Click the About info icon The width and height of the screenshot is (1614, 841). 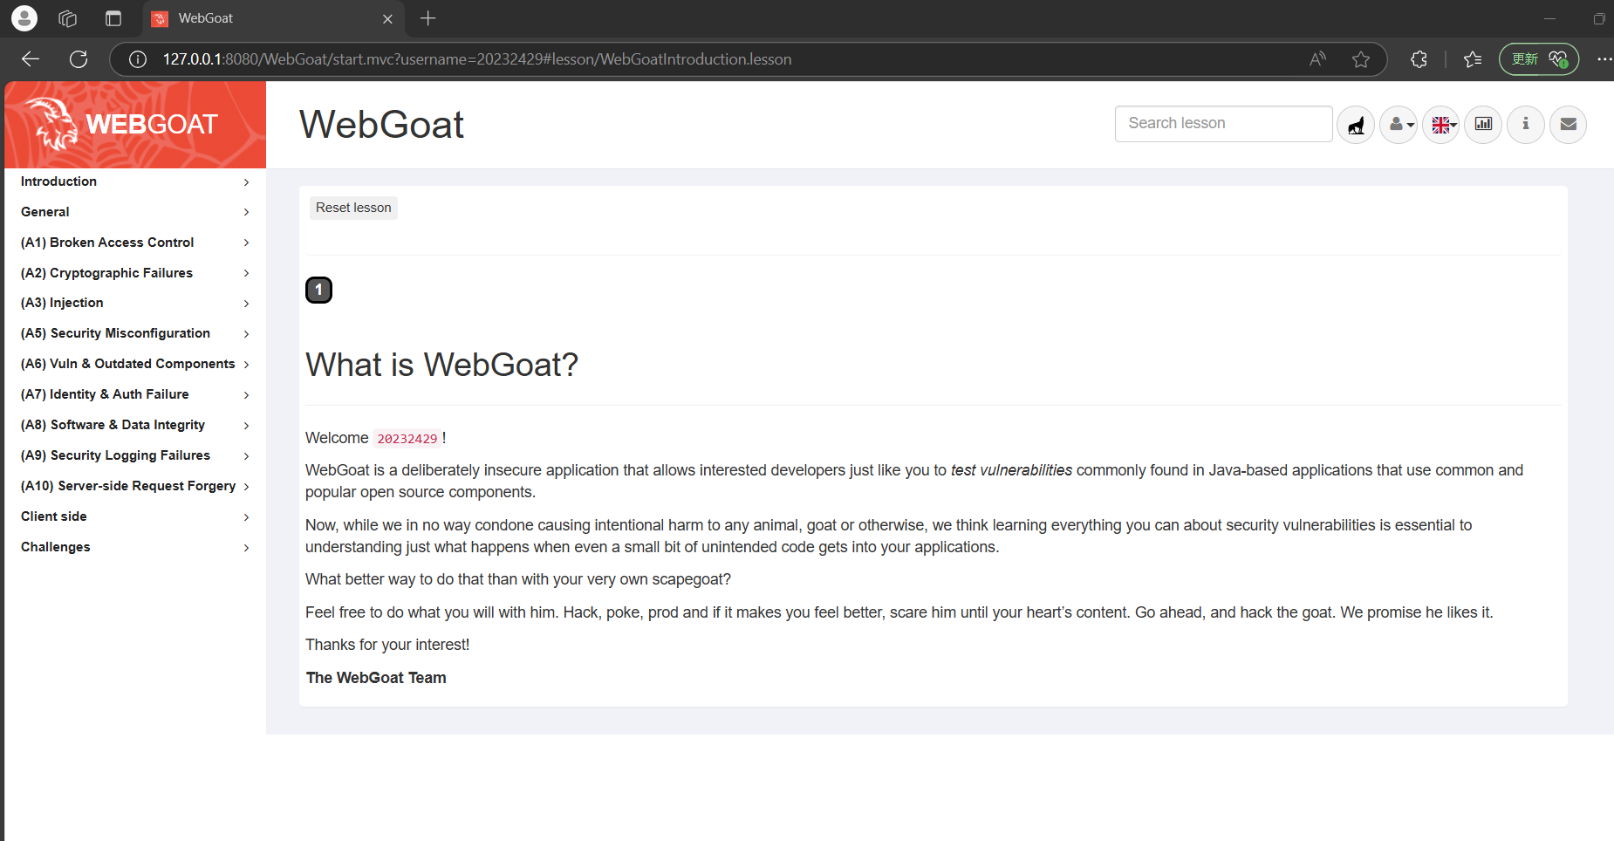(x=1526, y=124)
